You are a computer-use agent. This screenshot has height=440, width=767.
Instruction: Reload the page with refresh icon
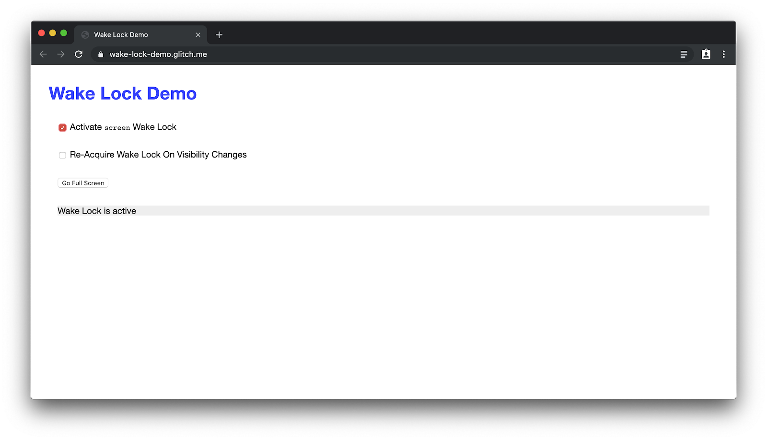79,55
